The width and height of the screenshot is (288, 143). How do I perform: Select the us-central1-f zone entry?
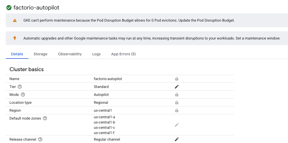point(104,133)
